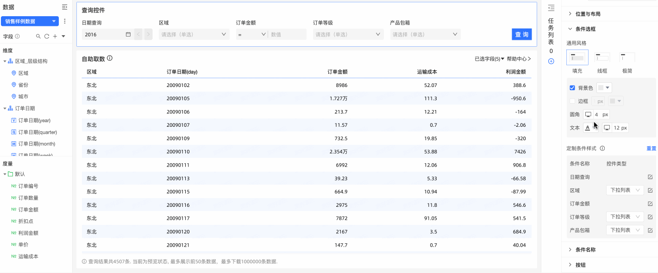Select the 运输成本 measure in the field list

(x=28, y=256)
